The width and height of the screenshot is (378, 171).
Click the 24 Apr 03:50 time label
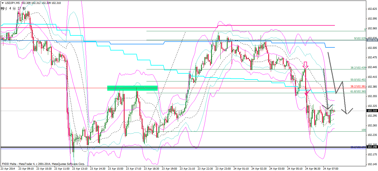coord(277,169)
